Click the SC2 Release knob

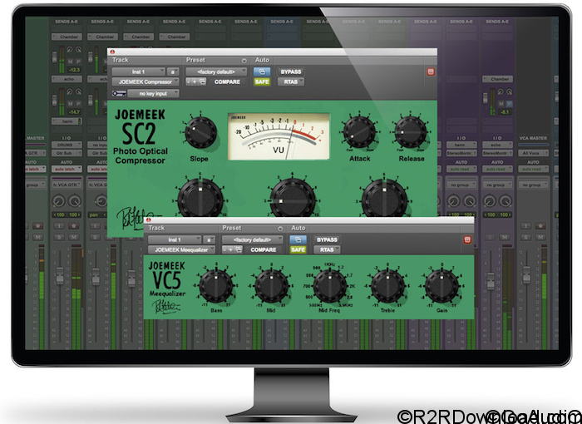pos(411,132)
